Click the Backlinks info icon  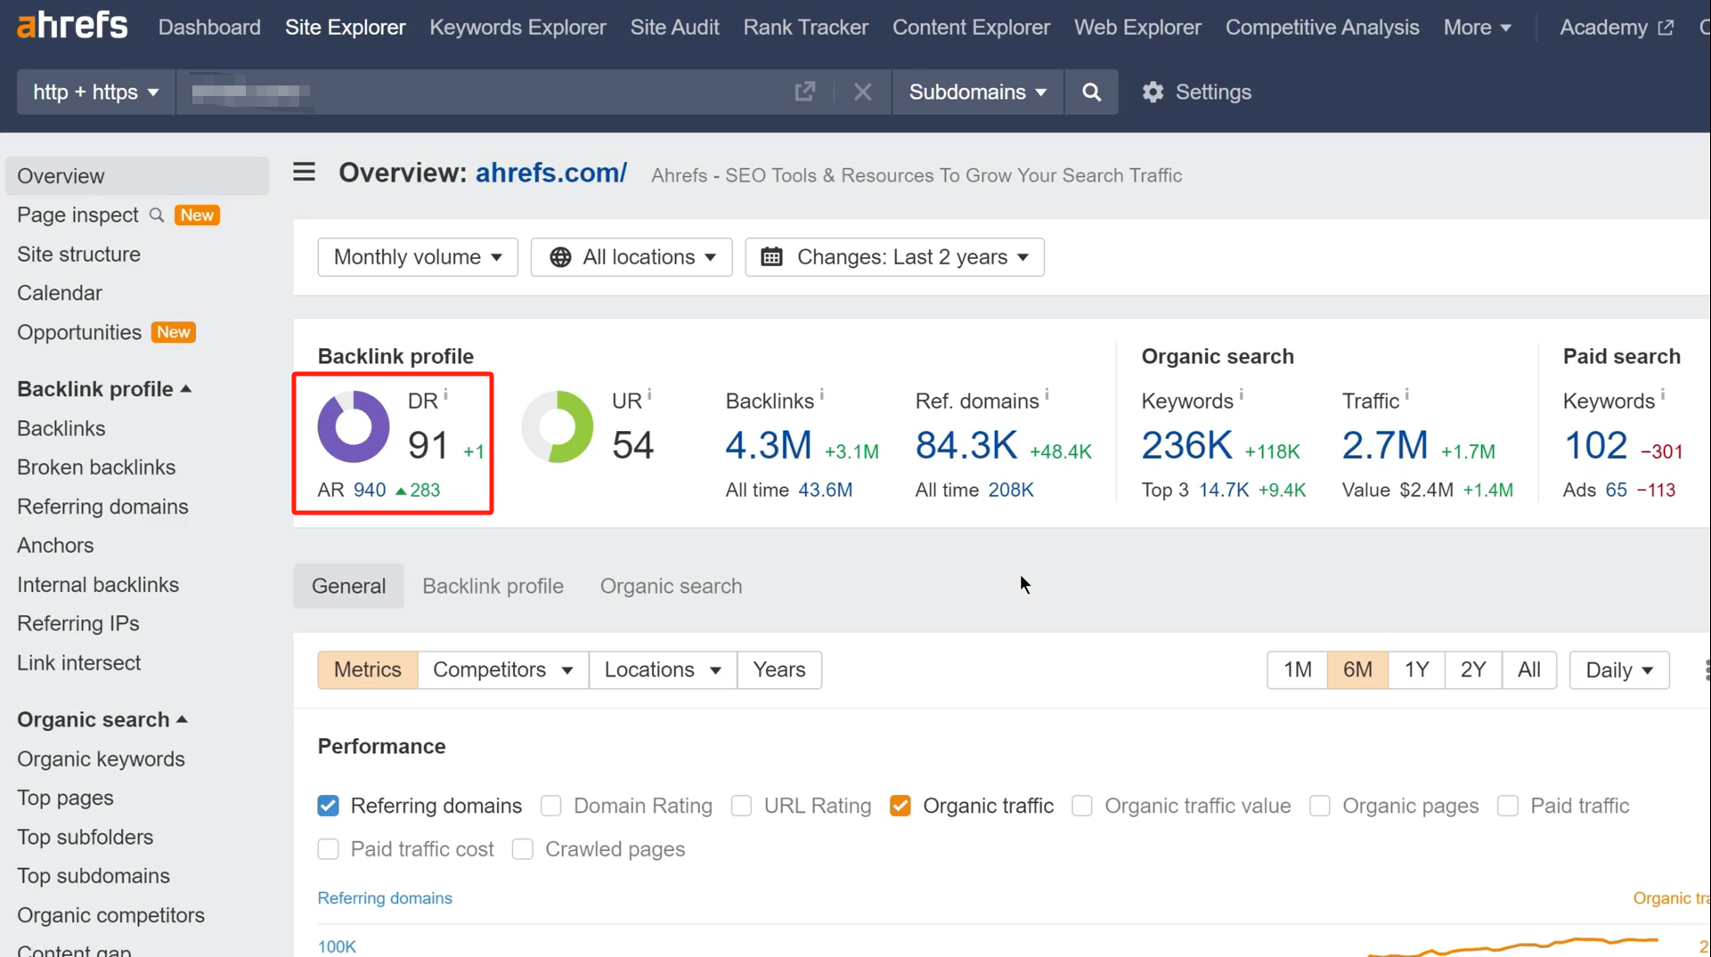pos(824,393)
